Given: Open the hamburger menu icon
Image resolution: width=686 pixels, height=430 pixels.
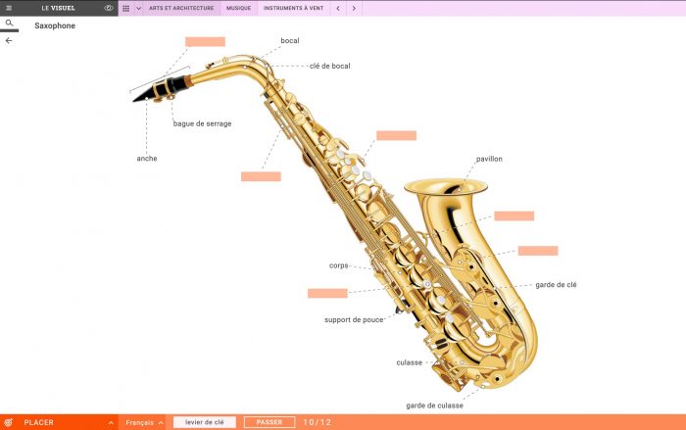Looking at the screenshot, I should pyautogui.click(x=9, y=8).
